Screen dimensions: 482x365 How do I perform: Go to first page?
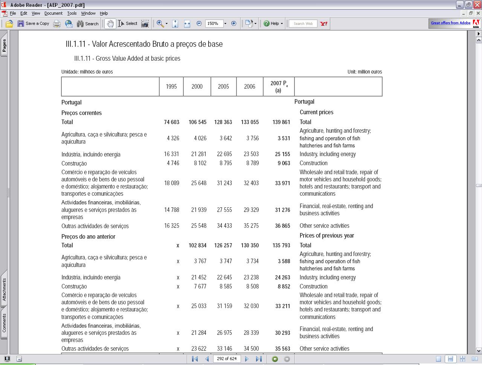tap(195, 359)
